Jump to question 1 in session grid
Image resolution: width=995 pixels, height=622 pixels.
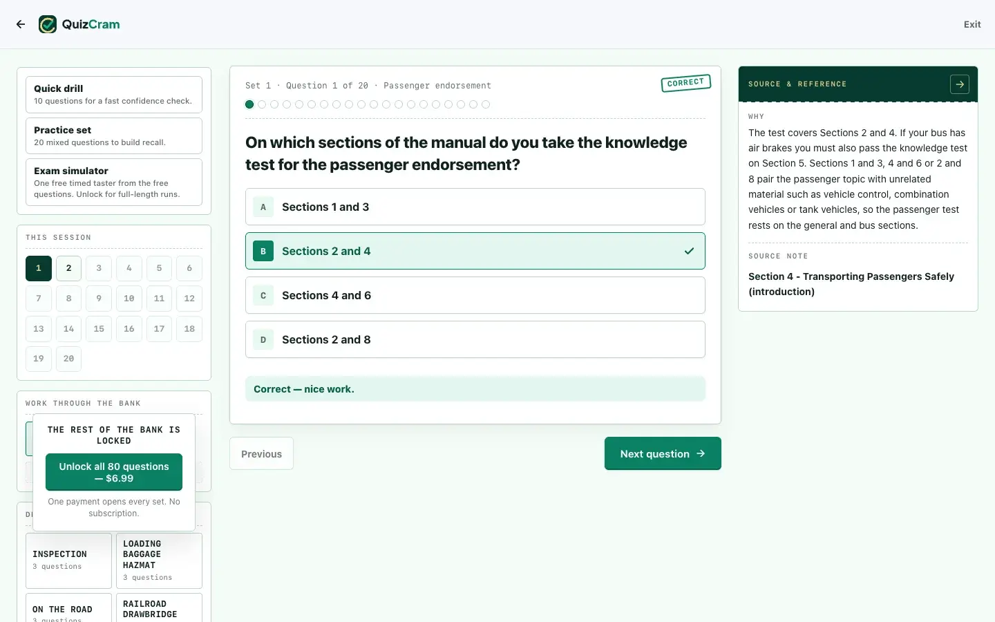[39, 268]
